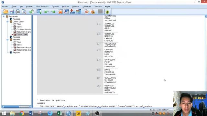Open the Windows Start button
The height and width of the screenshot is (116, 207).
4,113
